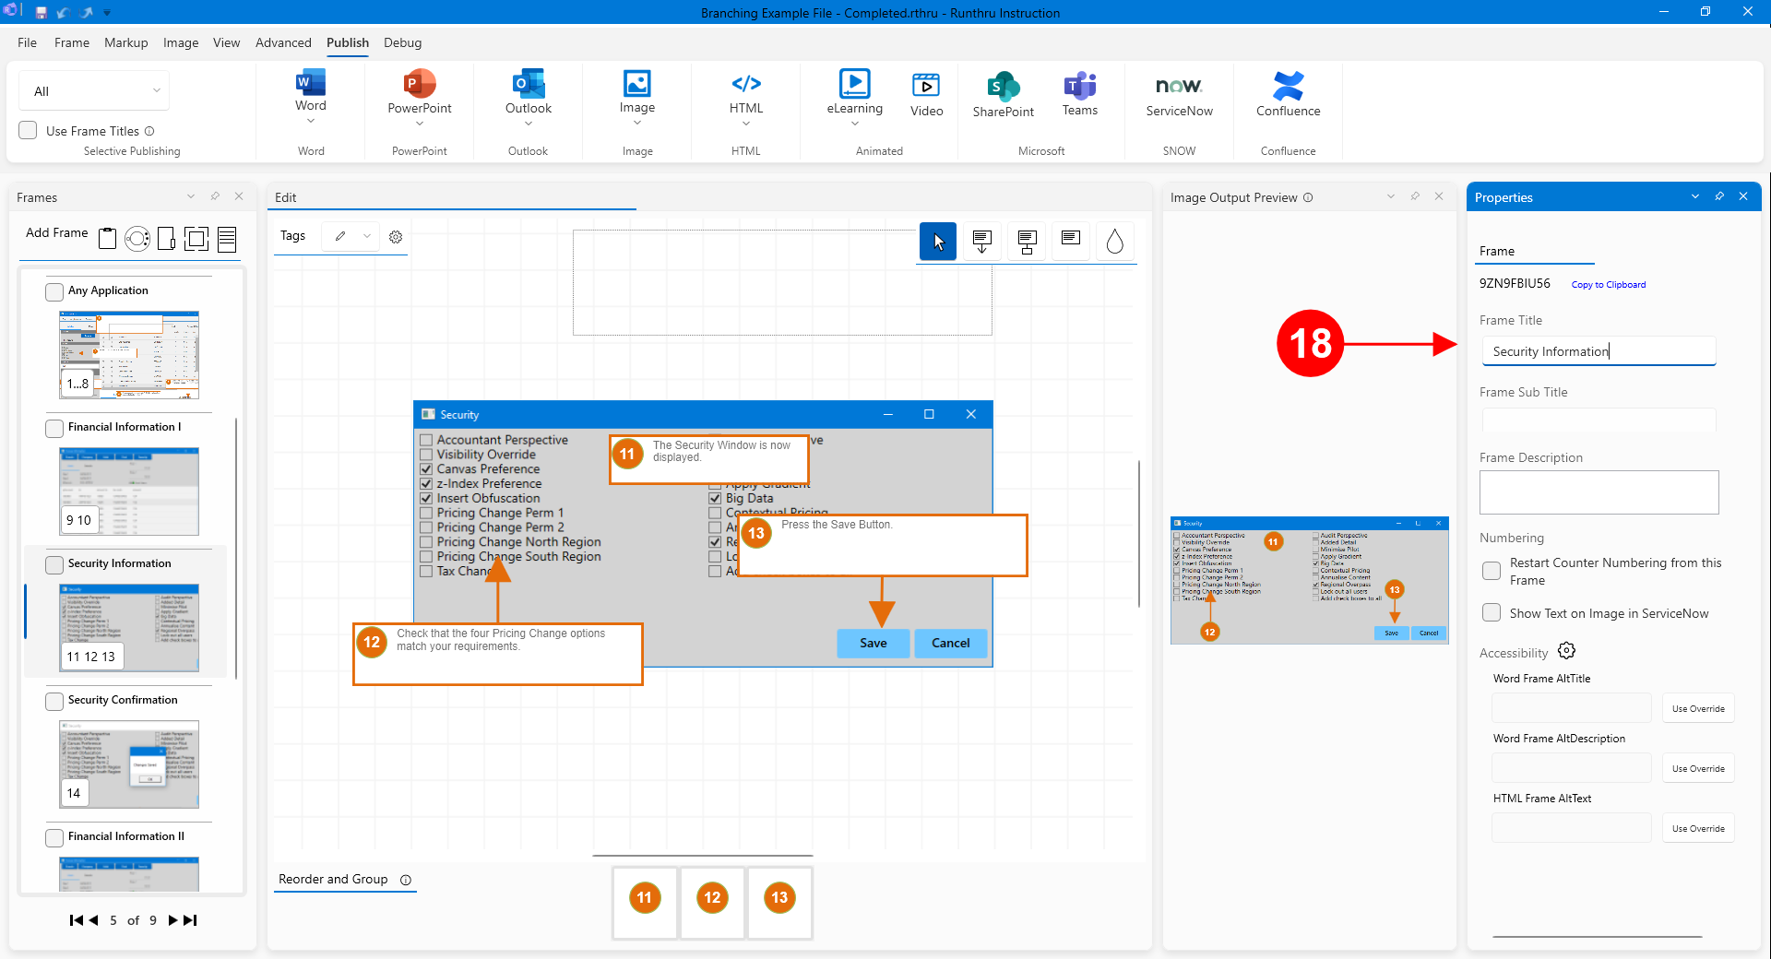Image resolution: width=1771 pixels, height=959 pixels.
Task: Publish to Confluence icon
Action: 1288,87
